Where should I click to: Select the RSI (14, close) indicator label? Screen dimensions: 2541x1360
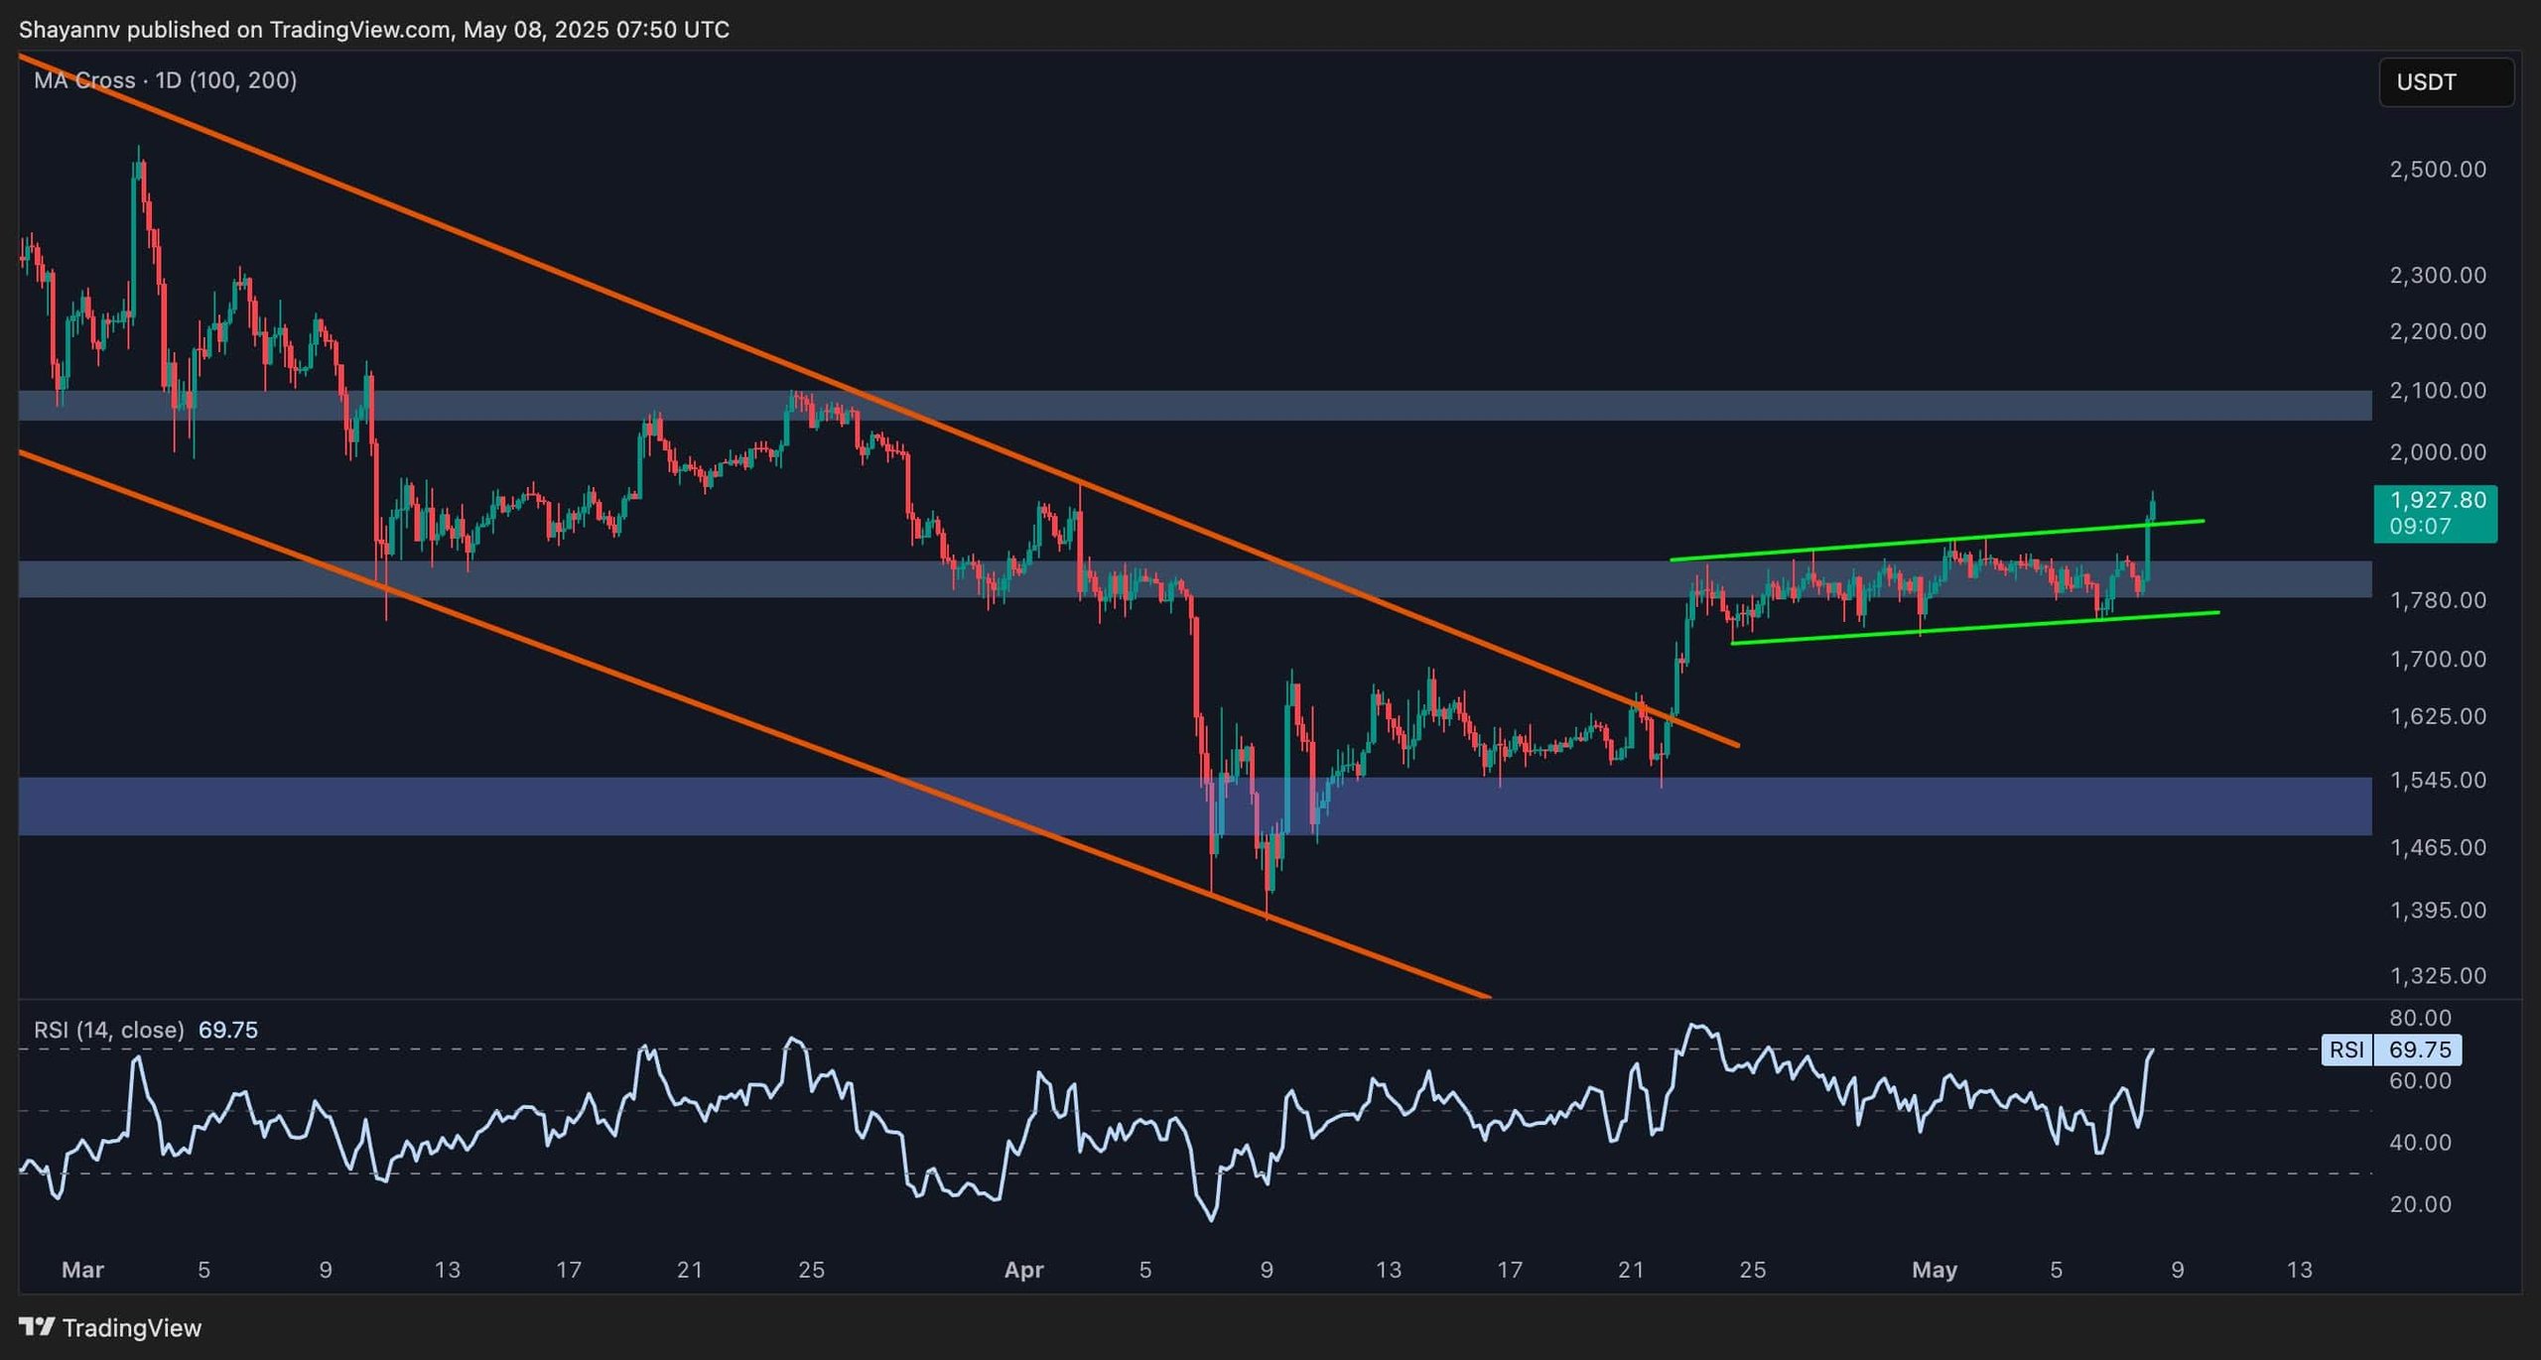click(x=108, y=1030)
